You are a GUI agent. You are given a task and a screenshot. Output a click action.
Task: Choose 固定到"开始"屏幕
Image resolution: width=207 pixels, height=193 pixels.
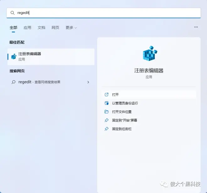[x=149, y=120]
